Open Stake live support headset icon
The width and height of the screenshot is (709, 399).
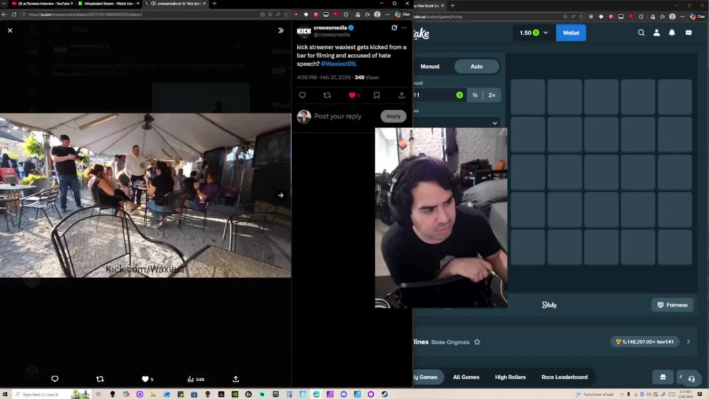point(691,378)
